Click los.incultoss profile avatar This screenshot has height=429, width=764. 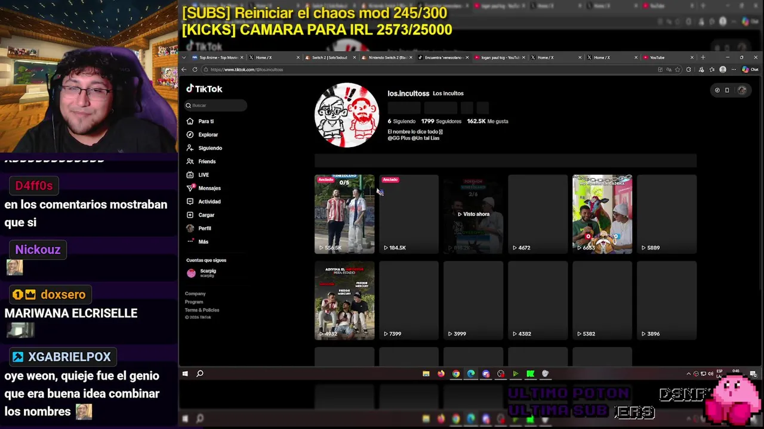point(347,115)
